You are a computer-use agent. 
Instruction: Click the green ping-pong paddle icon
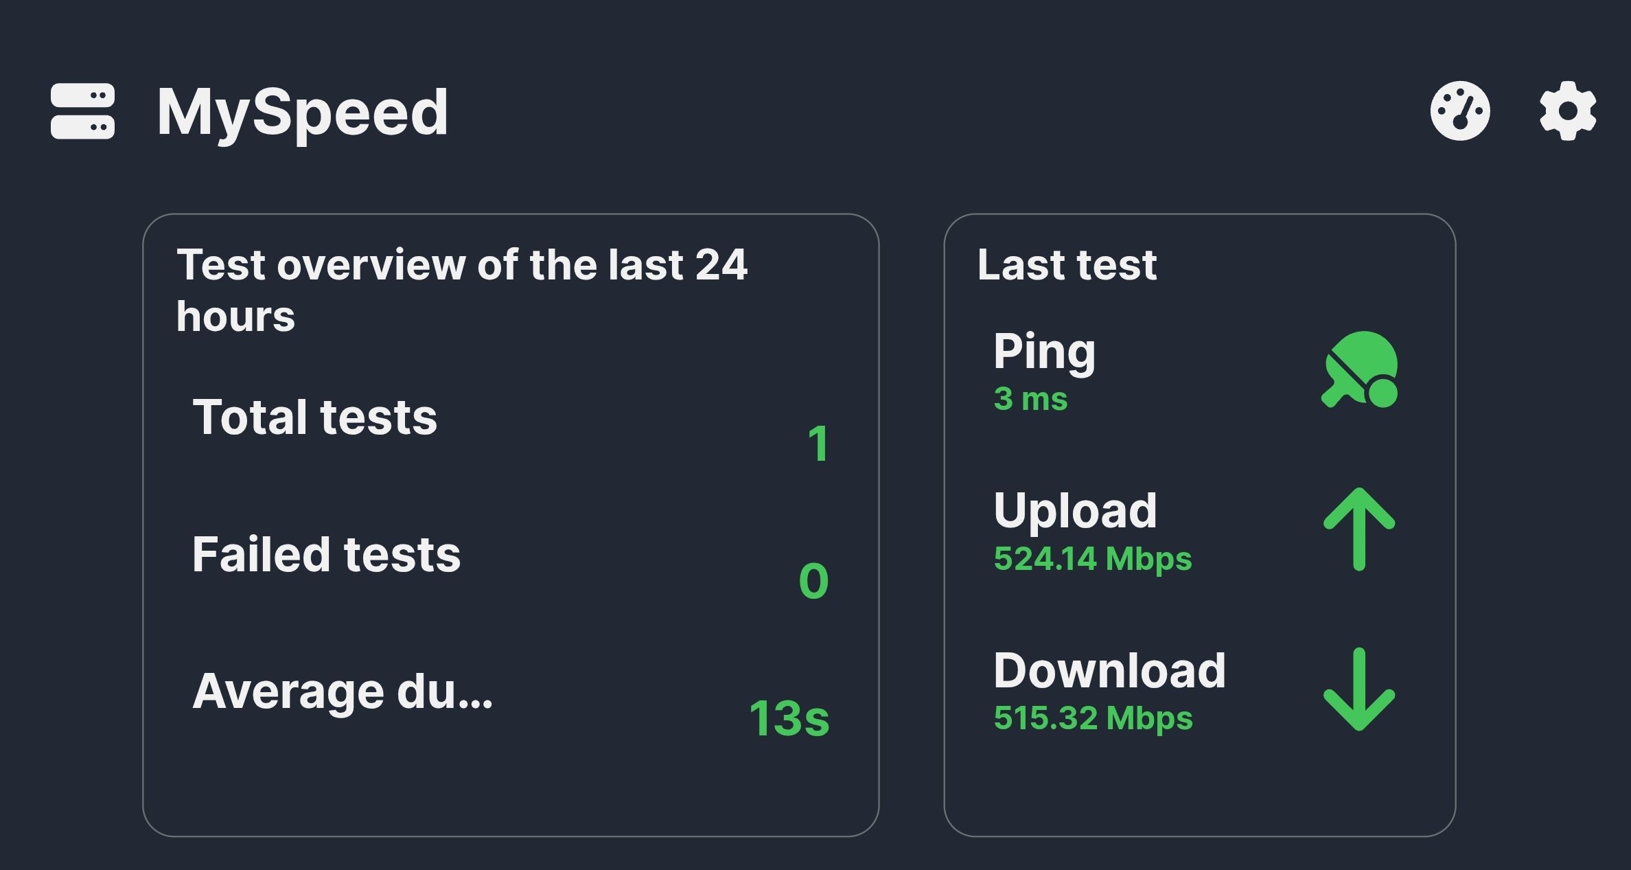click(1360, 370)
